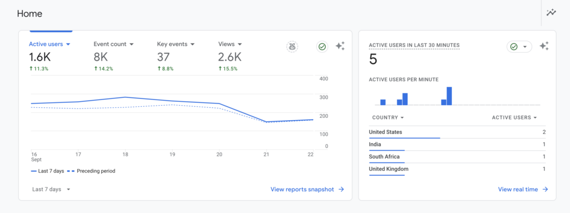Click the Home page heading
The height and width of the screenshot is (213, 570).
(x=30, y=14)
